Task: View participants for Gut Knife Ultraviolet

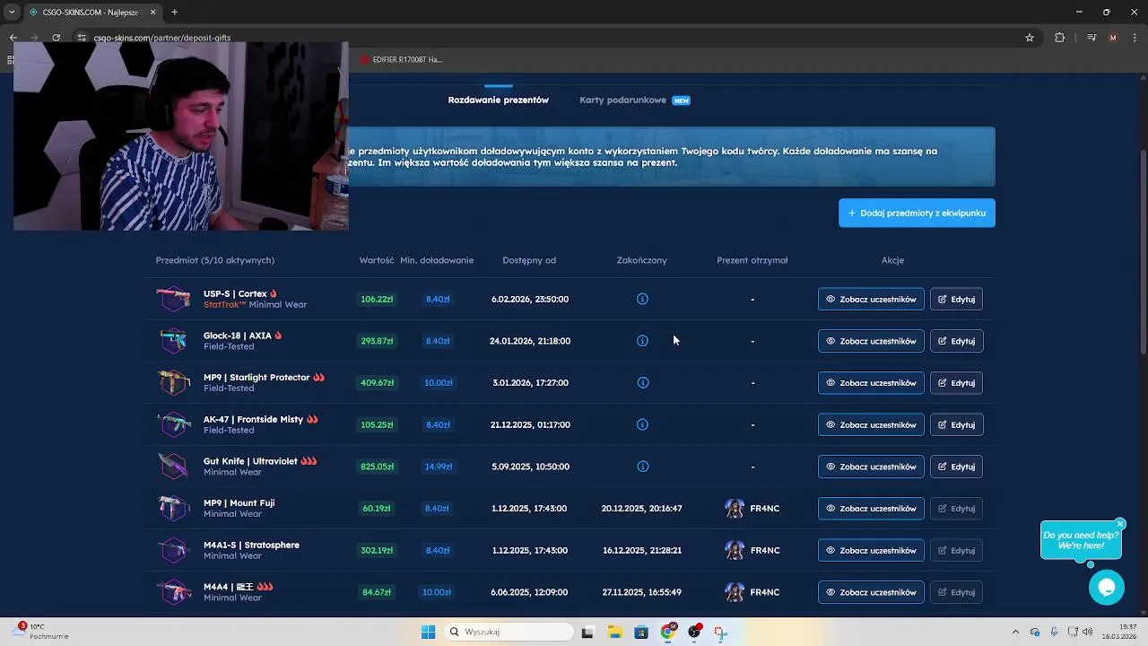Action: coord(871,467)
